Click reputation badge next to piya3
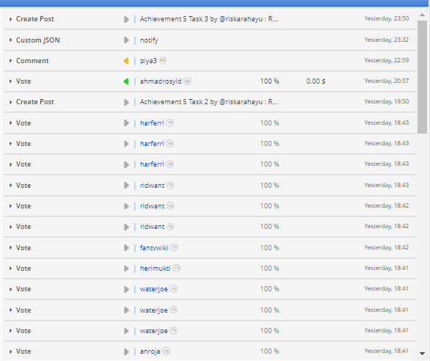This screenshot has width=430, height=361. 163,60
